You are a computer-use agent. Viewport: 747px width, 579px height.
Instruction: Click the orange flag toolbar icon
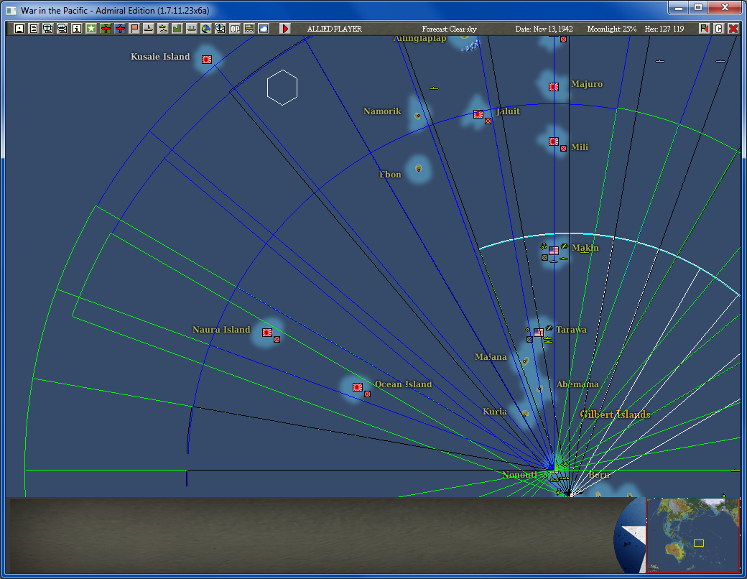134,29
